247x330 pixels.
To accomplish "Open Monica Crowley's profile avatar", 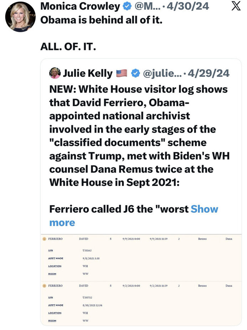I will pos(20,16).
